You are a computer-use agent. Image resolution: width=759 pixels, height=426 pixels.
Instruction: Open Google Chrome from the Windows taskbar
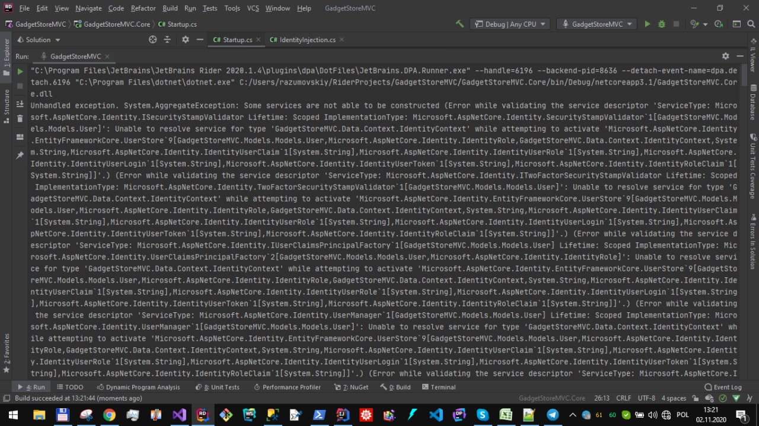(x=109, y=415)
